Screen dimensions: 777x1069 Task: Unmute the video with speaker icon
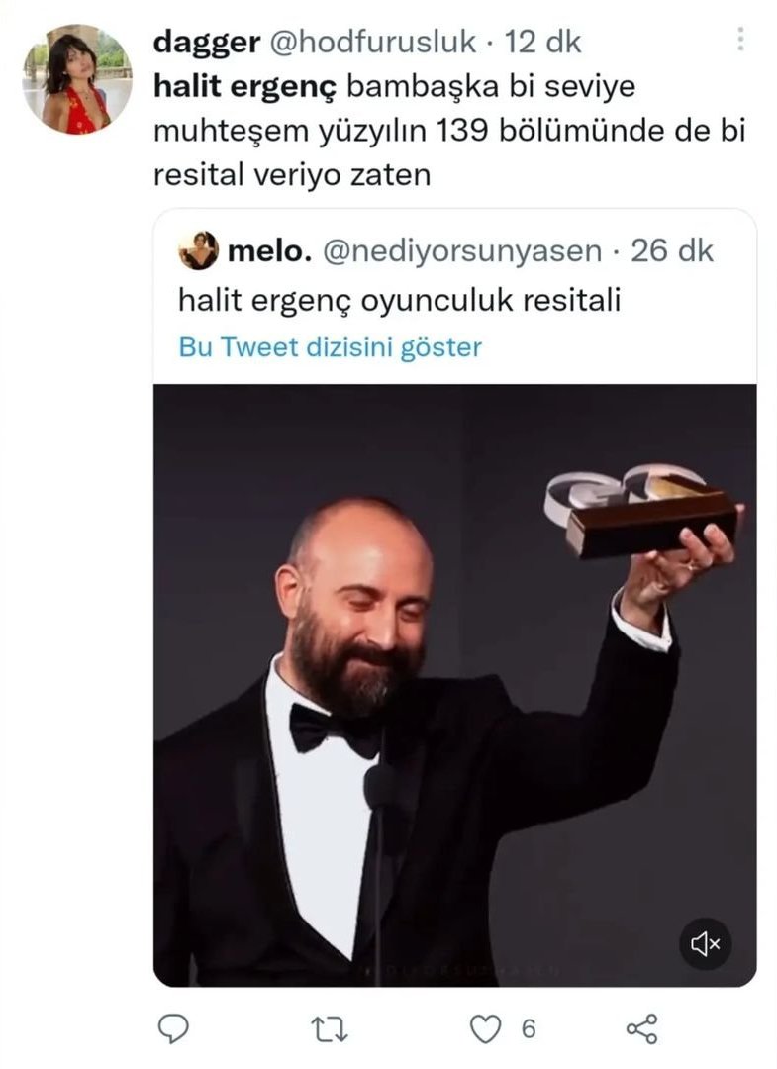706,943
